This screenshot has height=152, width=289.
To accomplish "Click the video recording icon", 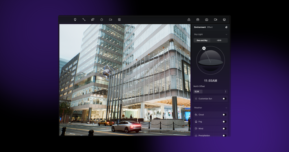I will 216,20.
